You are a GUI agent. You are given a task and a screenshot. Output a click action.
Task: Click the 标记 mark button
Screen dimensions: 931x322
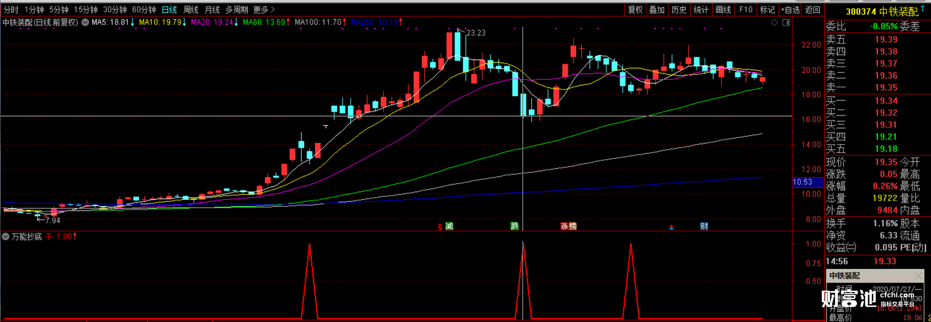click(768, 10)
